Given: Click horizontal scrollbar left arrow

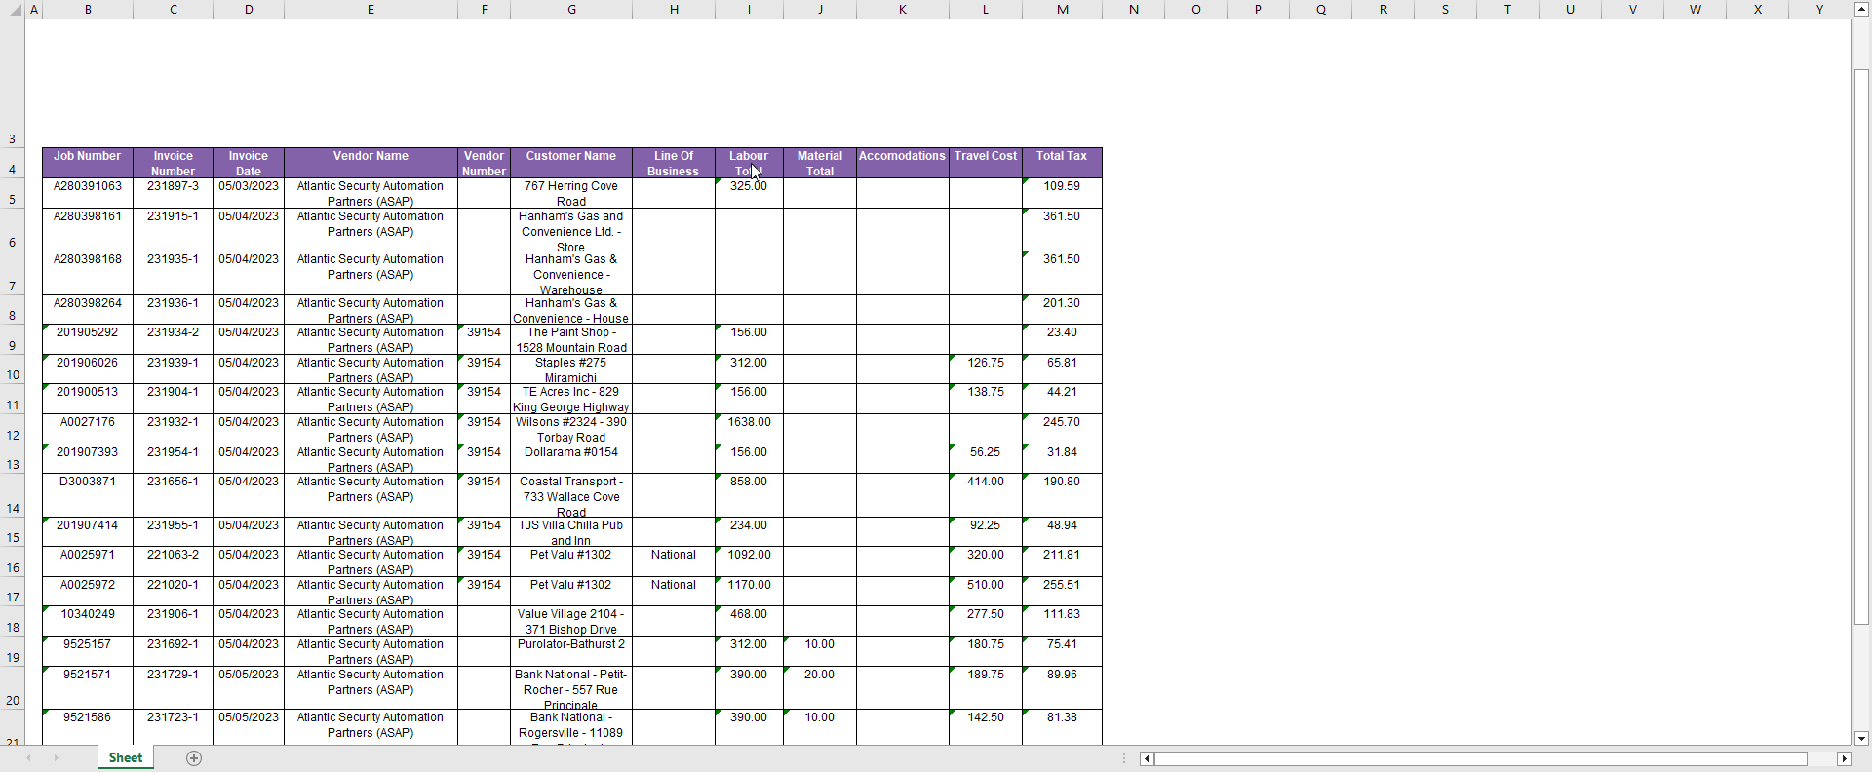Looking at the screenshot, I should click(x=1147, y=758).
